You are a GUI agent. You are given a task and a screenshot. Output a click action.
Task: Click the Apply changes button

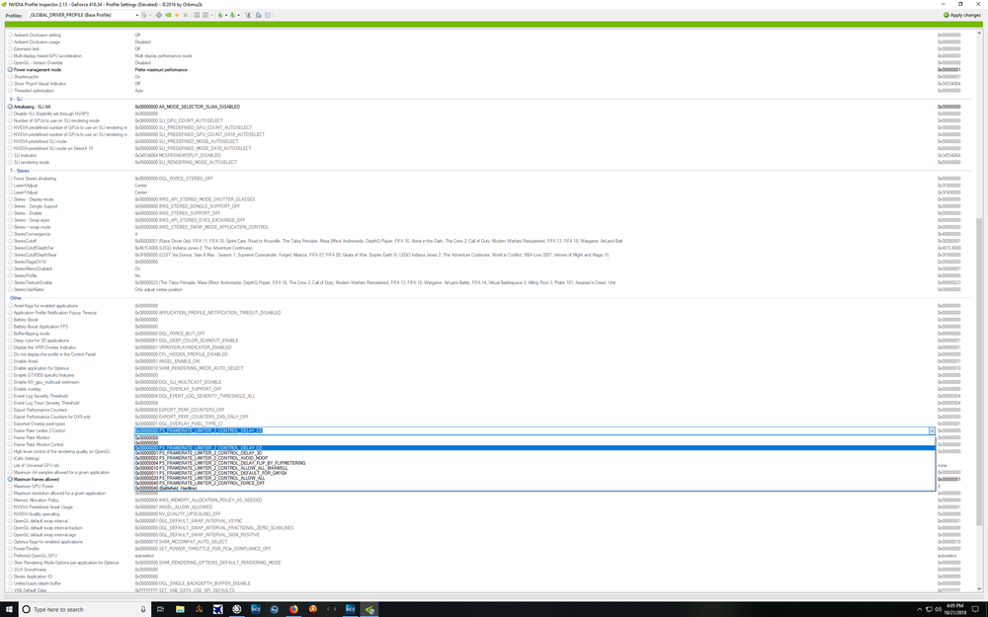962,15
